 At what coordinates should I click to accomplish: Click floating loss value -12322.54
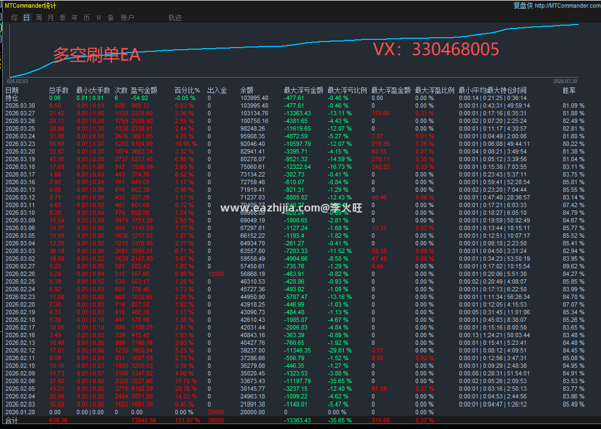point(297,167)
